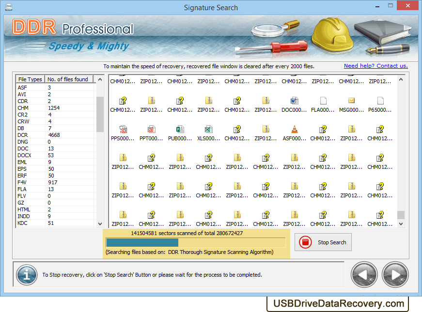Viewport: 422px width, 312px height.
Task: Click the down arrow of file types scrollbar
Action: pos(100,223)
